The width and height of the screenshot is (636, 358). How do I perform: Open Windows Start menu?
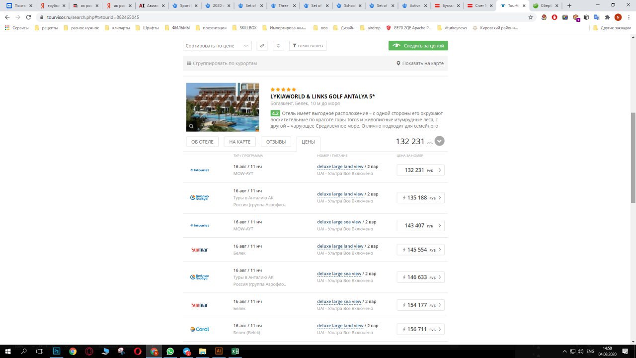(x=8, y=351)
